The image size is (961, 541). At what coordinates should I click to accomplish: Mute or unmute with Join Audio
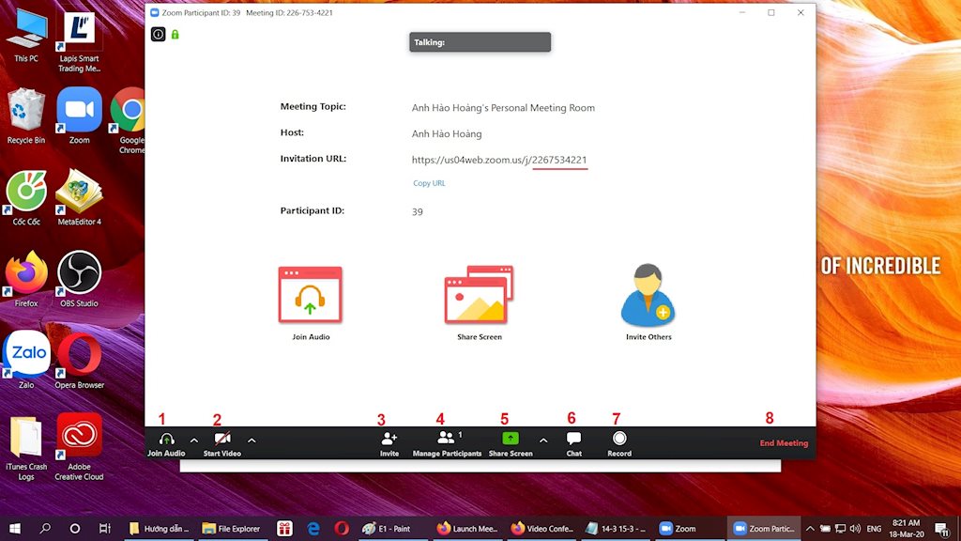coord(166,442)
